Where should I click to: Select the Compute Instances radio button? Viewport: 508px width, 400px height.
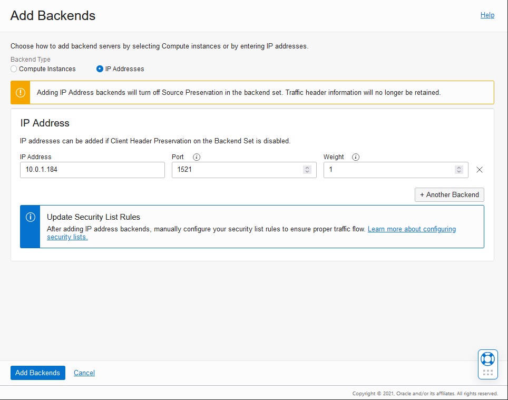pyautogui.click(x=14, y=69)
